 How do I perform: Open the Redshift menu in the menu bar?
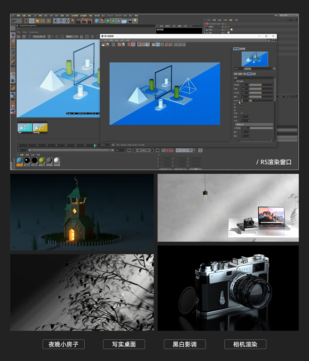(118, 16)
